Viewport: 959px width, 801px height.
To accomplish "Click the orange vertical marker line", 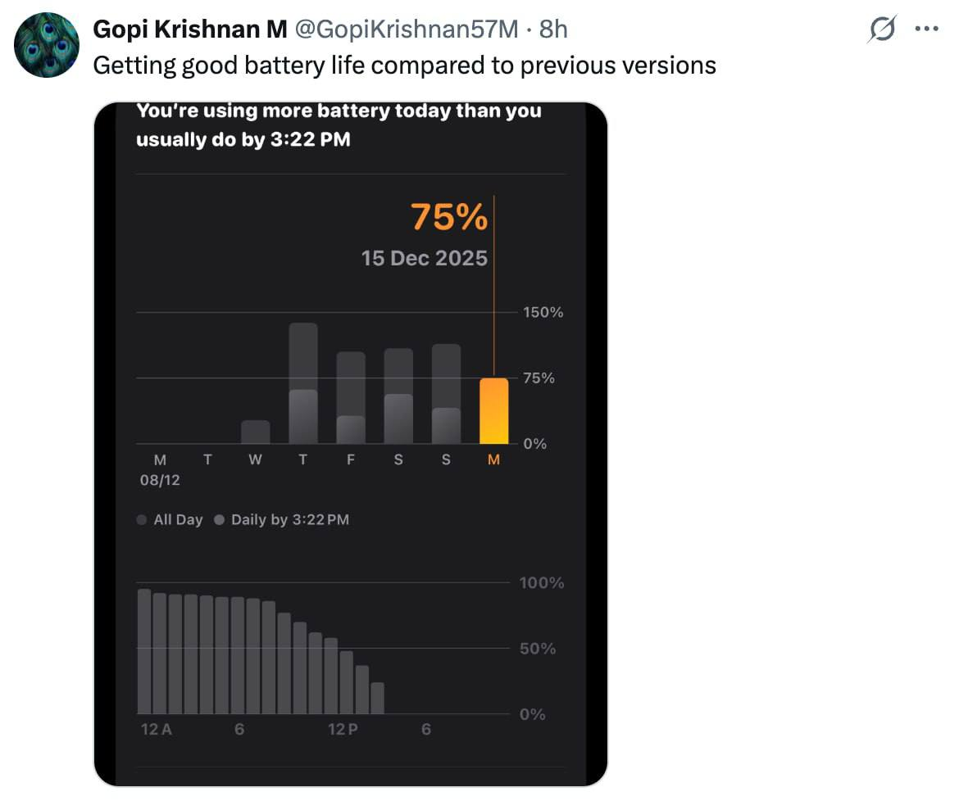I will (494, 287).
